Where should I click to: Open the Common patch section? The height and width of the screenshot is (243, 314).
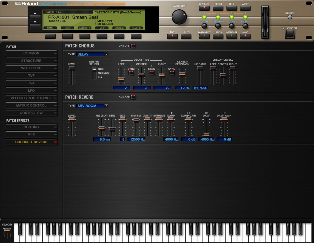pyautogui.click(x=31, y=53)
